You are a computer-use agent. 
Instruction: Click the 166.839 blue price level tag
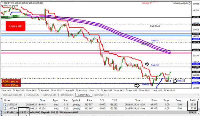pos(196,39)
